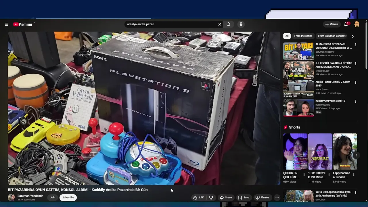Select the From Baturhan Yondemir chip

coord(332,36)
